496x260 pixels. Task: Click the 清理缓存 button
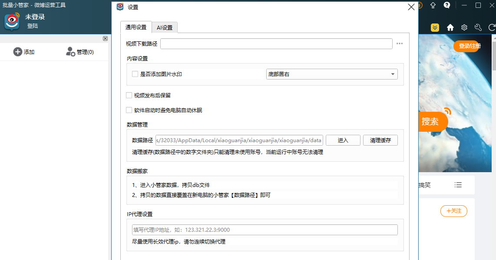pyautogui.click(x=380, y=140)
